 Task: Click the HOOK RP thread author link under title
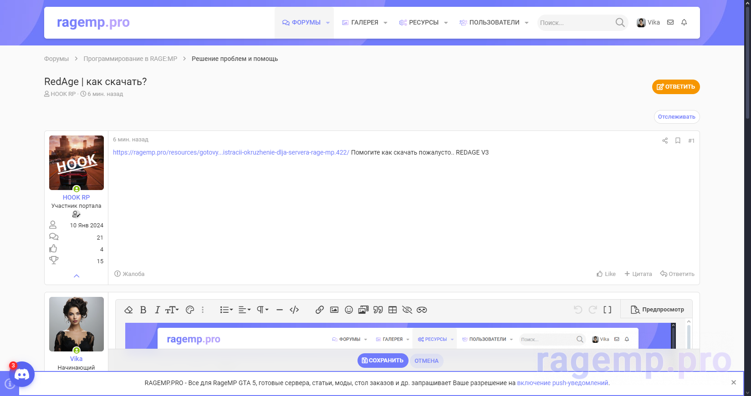pos(63,94)
